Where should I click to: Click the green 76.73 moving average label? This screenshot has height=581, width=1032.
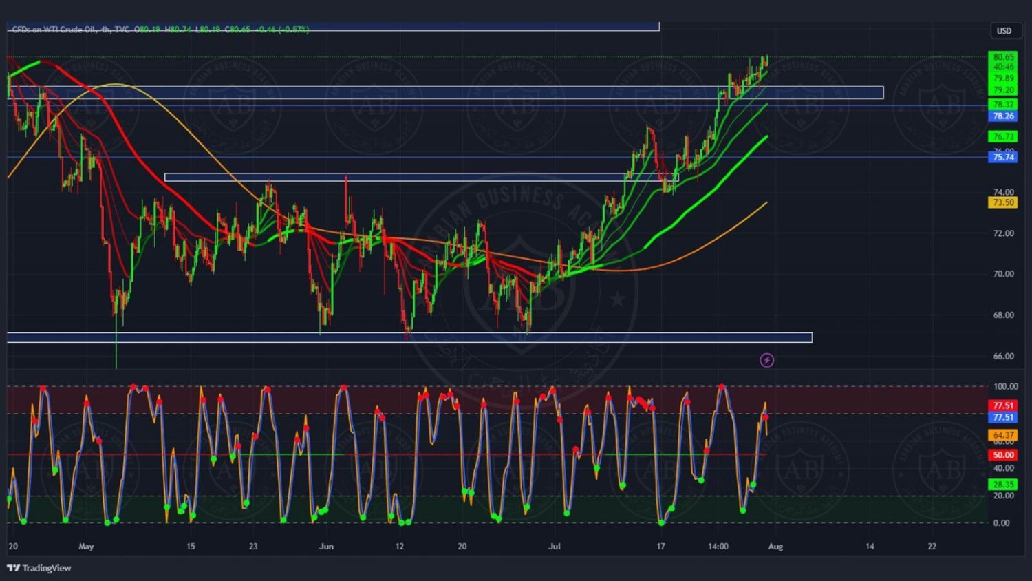pyautogui.click(x=1002, y=137)
